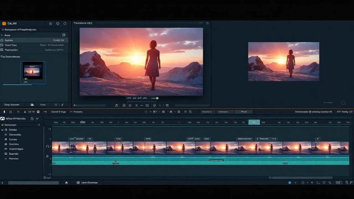Open the dropdown next to the bottom-right toggle
Image resolution: width=354 pixels, height=199 pixels.
click(295, 183)
